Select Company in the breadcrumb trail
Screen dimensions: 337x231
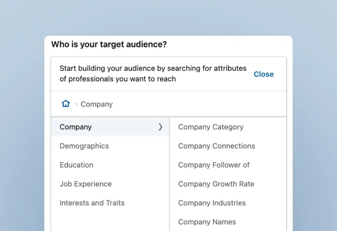pyautogui.click(x=96, y=104)
